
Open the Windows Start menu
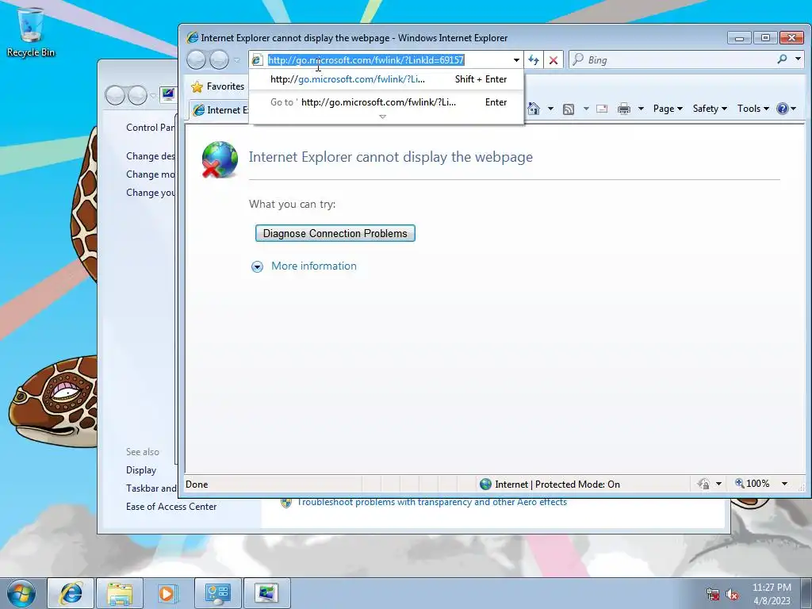click(21, 593)
